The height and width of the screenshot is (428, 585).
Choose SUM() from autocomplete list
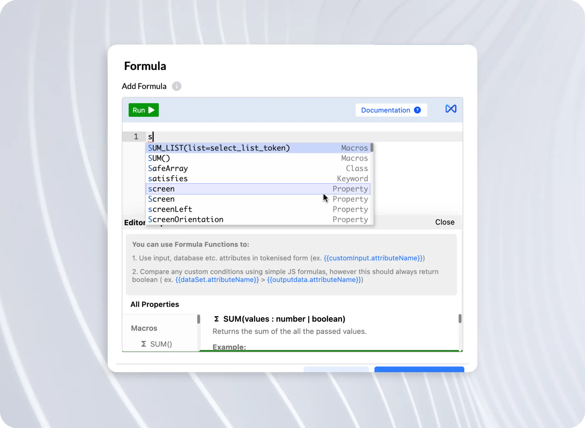click(159, 158)
